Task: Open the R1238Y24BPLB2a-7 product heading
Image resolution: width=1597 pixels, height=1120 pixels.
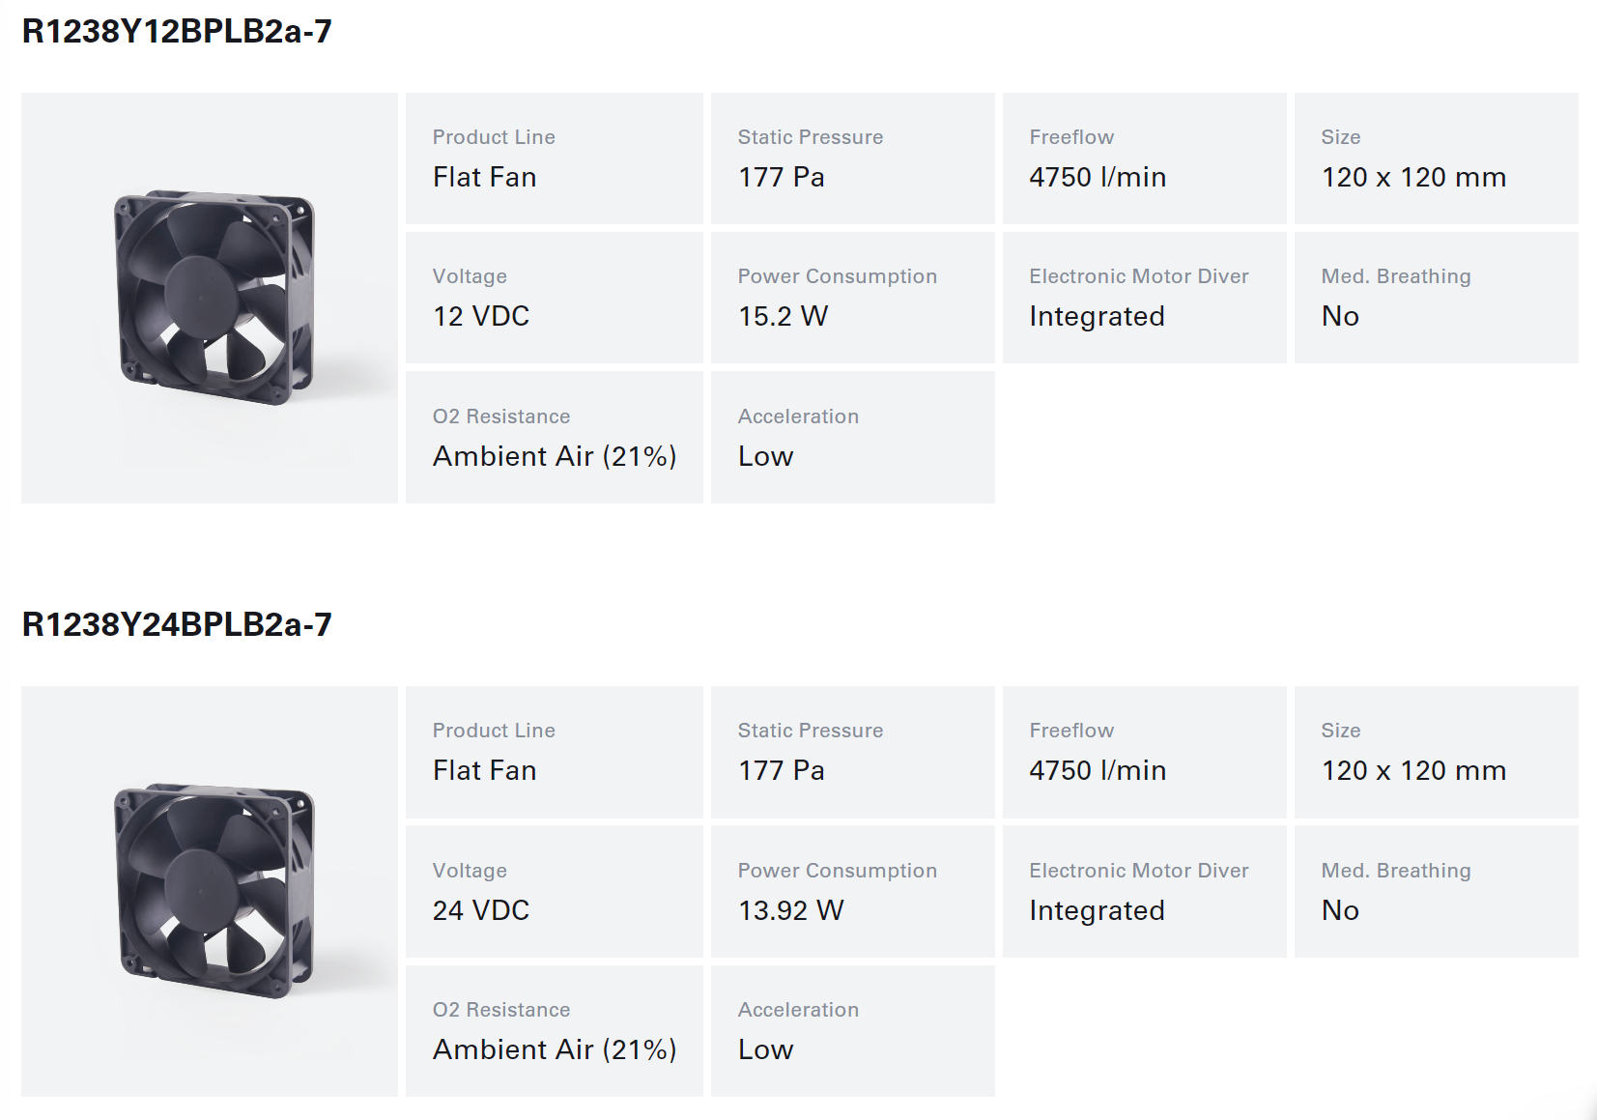Action: pyautogui.click(x=177, y=624)
